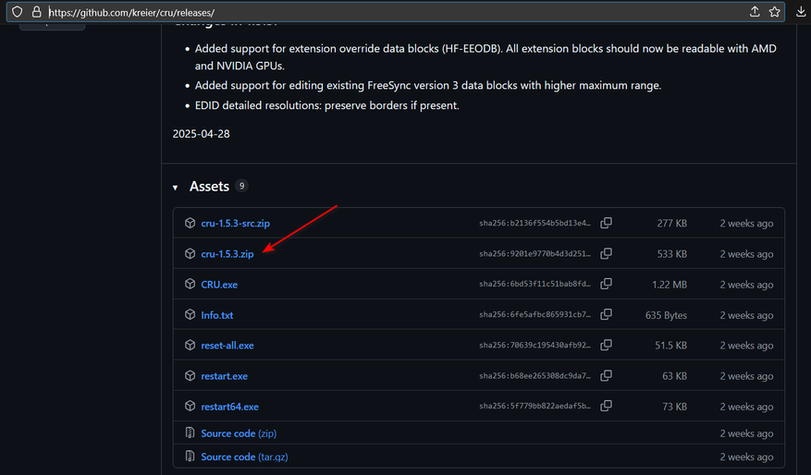Viewport: 811px width, 475px height.
Task: Copy sha256 hash for cru-1.5.3-src.zip
Action: pos(607,224)
